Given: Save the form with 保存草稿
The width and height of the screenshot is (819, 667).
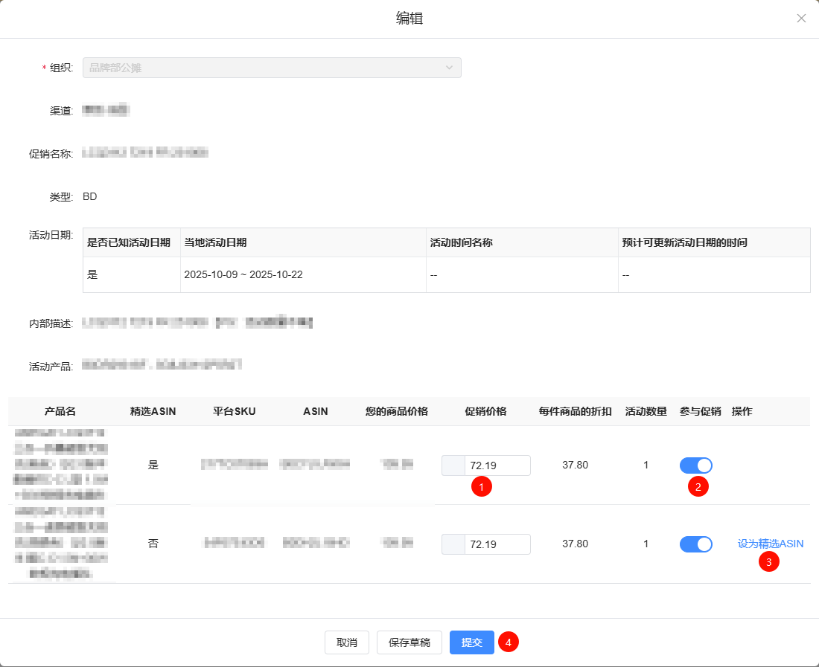Looking at the screenshot, I should click(x=409, y=642).
